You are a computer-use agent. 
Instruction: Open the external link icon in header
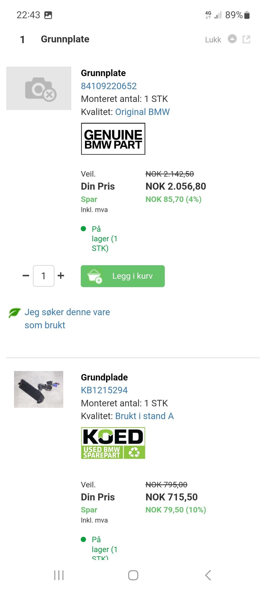click(x=246, y=39)
